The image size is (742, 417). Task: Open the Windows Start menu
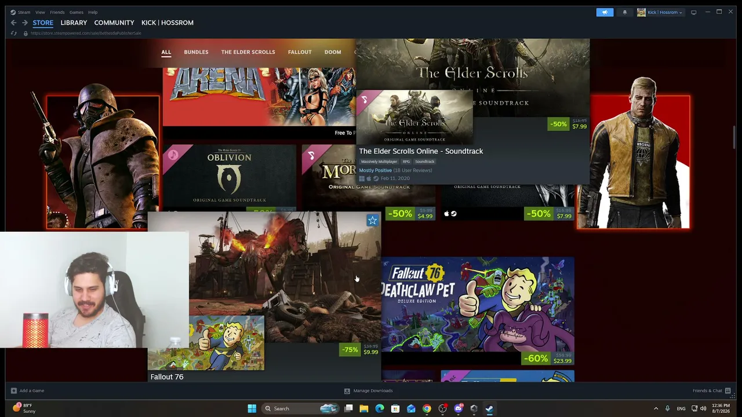click(252, 408)
